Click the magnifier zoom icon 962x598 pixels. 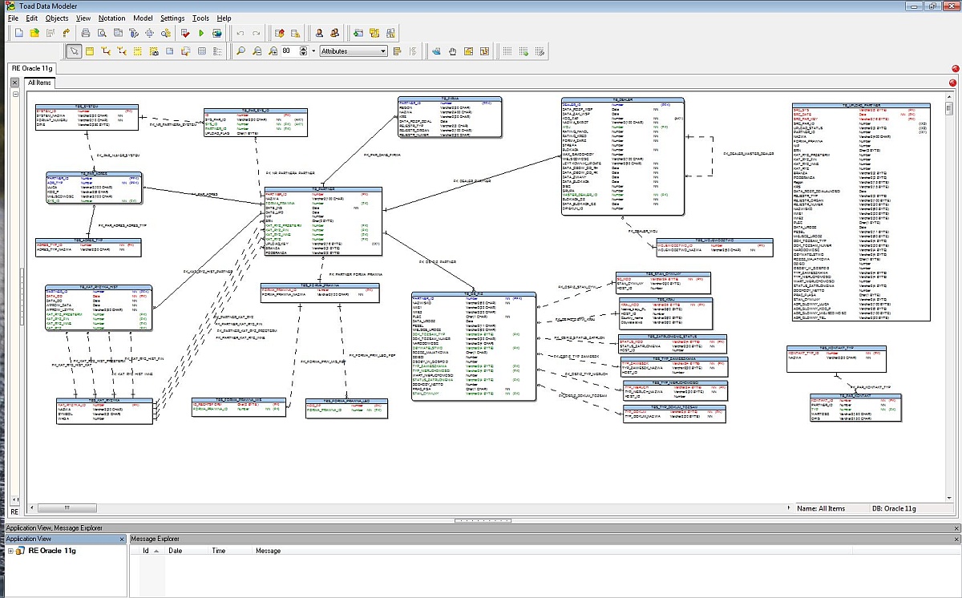pyautogui.click(x=240, y=51)
